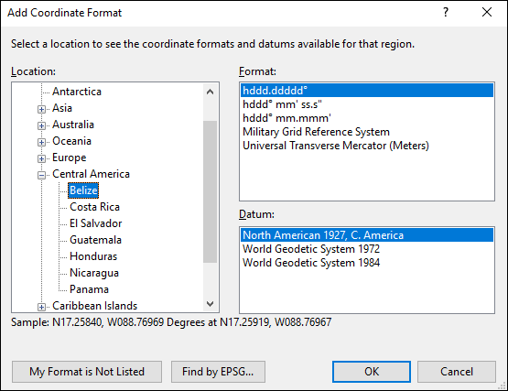Select Asia in the Location tree
Screen dimensions: 508x391
pos(62,108)
